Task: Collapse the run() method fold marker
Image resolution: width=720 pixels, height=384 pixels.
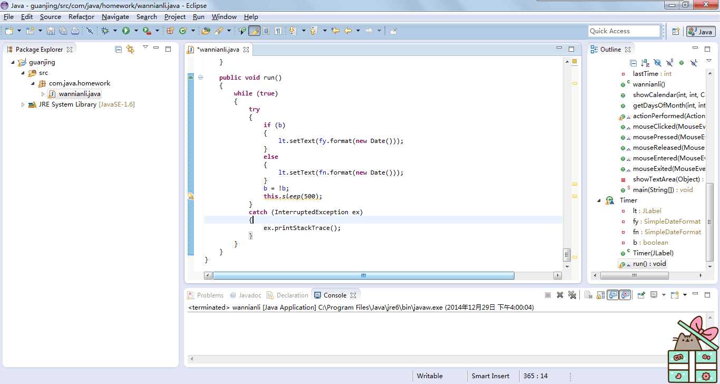Action: [200, 78]
